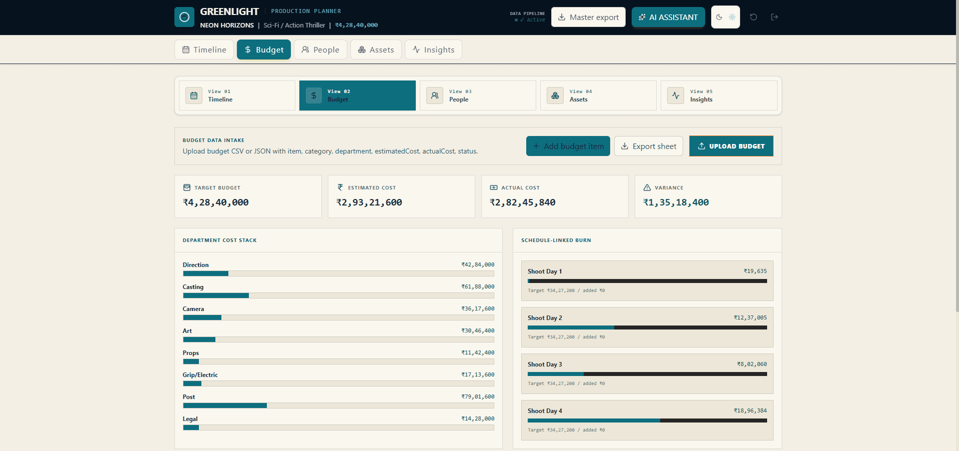Click boxes icon in View 04 card

[555, 95]
